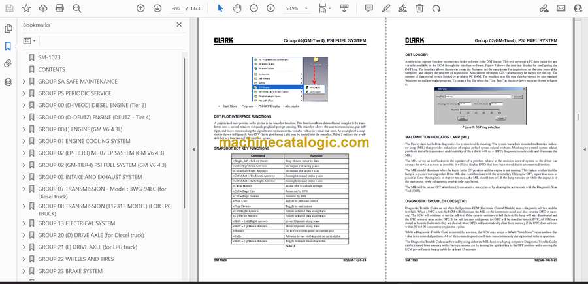
Task: Add bookmark with the star icon
Action: [26, 8]
